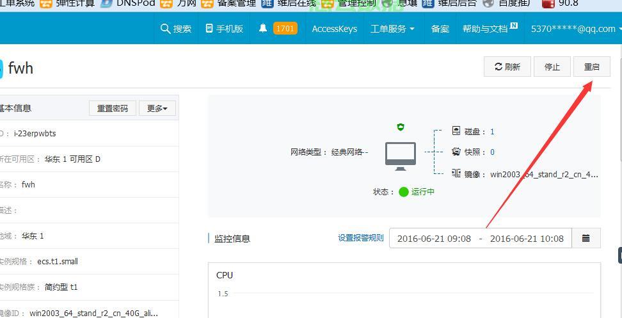Click the notification bell icon
The width and height of the screenshot is (622, 318).
262,28
